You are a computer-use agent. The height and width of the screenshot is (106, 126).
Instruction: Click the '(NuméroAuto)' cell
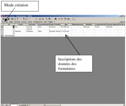tap(9, 35)
